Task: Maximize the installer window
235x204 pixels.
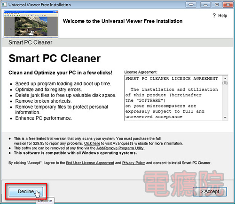Action: (217, 5)
